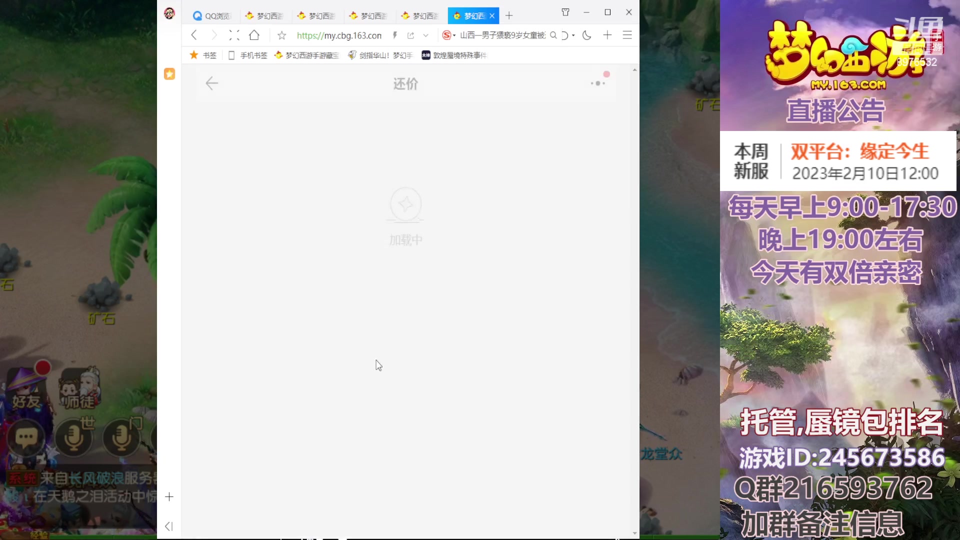Open the 敦煌蜃境特殊事件 bookmark
The width and height of the screenshot is (960, 540).
click(x=454, y=55)
